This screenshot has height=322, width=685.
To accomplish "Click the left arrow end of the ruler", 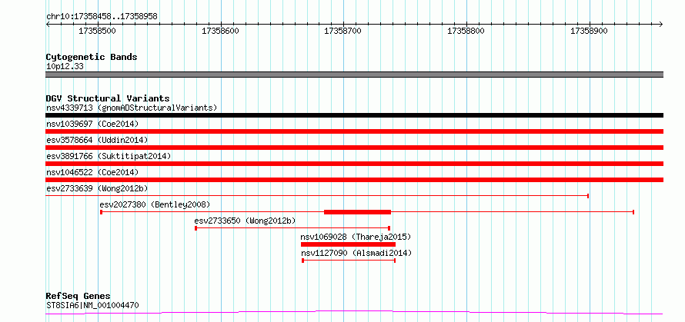I will click(x=48, y=24).
